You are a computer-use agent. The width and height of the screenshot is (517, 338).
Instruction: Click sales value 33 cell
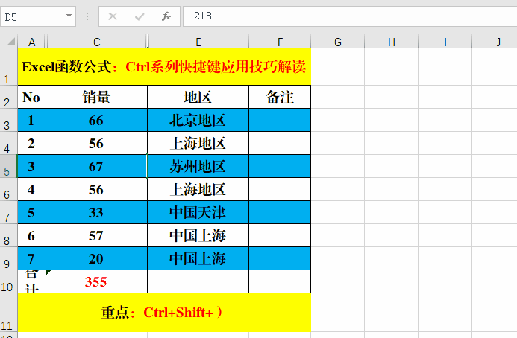[96, 212]
